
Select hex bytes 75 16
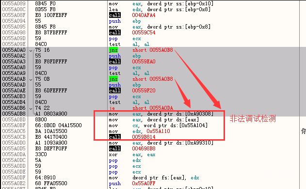click(x=42, y=50)
